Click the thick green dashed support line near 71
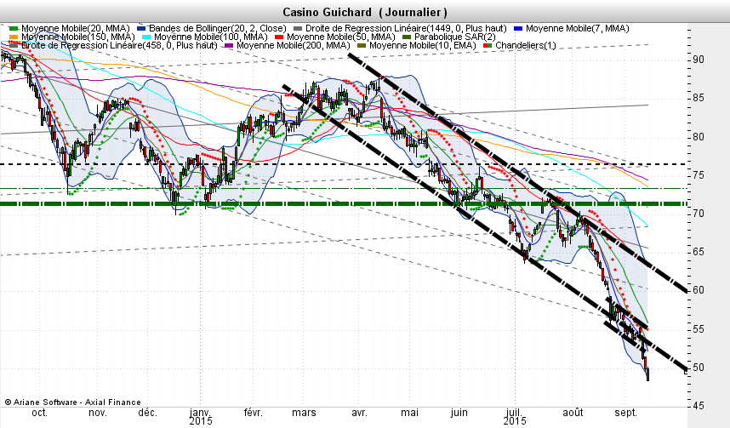Screen dimensions: 730x428 coord(344,204)
